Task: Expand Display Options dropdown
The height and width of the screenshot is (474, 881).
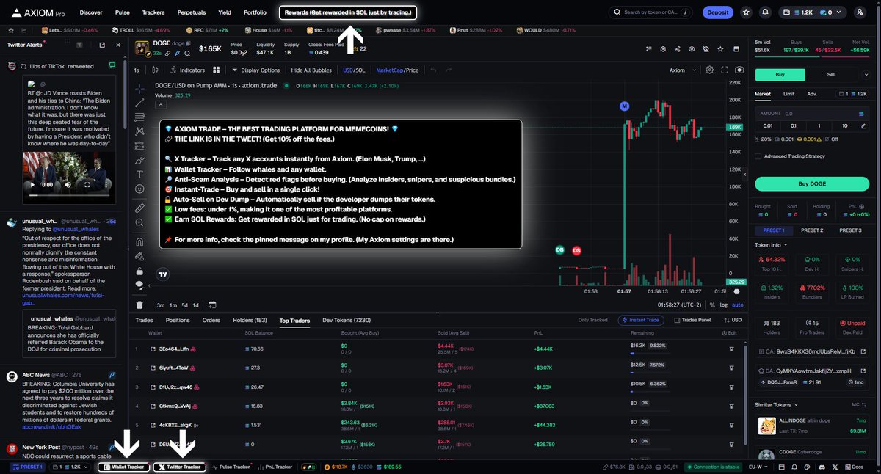Action: [x=255, y=70]
